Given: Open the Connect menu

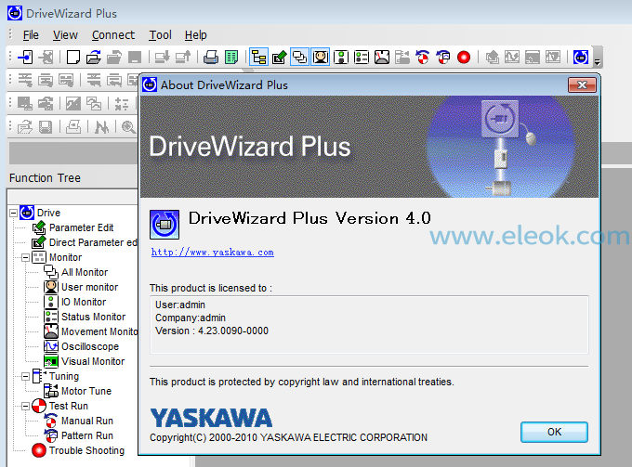Looking at the screenshot, I should 113,35.
